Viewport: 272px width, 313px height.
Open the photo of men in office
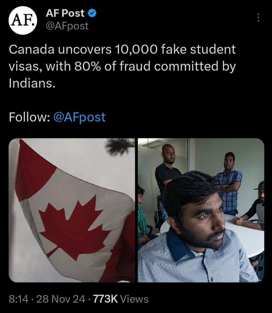[x=201, y=210]
